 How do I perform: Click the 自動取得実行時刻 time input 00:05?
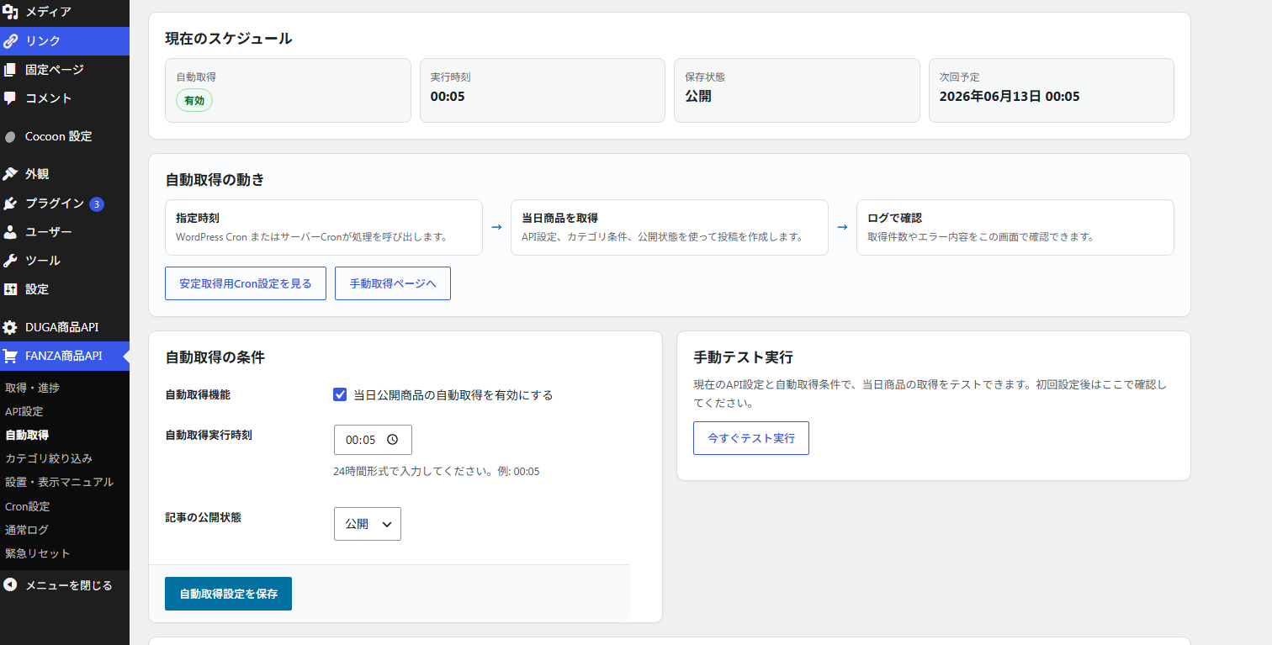(373, 440)
